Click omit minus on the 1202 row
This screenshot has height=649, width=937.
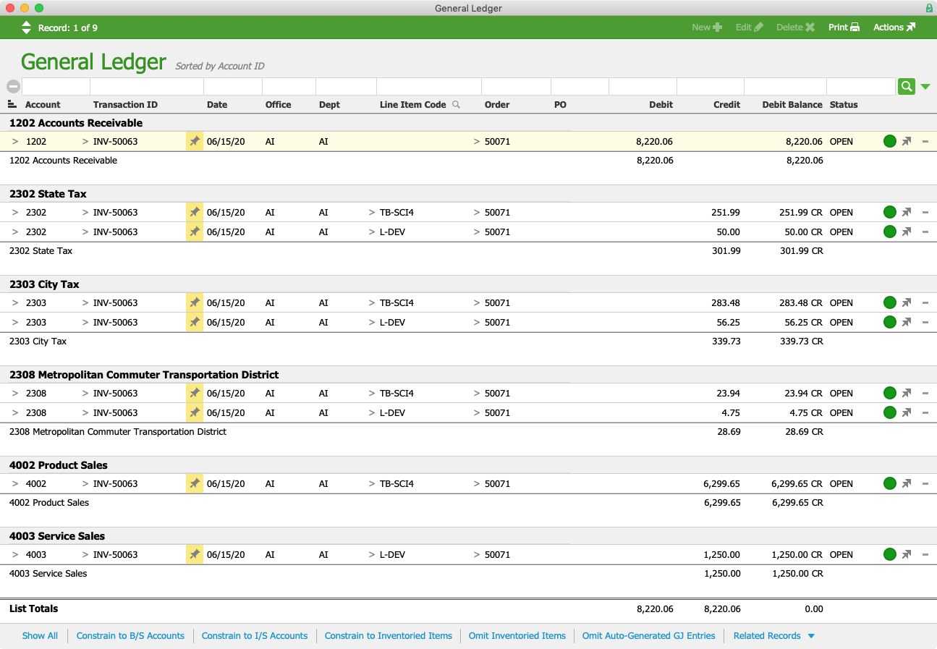pyautogui.click(x=925, y=142)
